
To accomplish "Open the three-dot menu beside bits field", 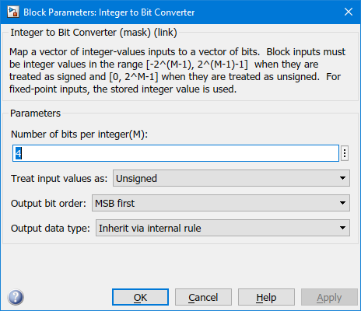I will pos(345,153).
